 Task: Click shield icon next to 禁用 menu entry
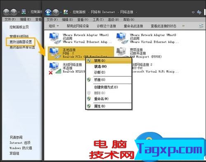(89, 61)
